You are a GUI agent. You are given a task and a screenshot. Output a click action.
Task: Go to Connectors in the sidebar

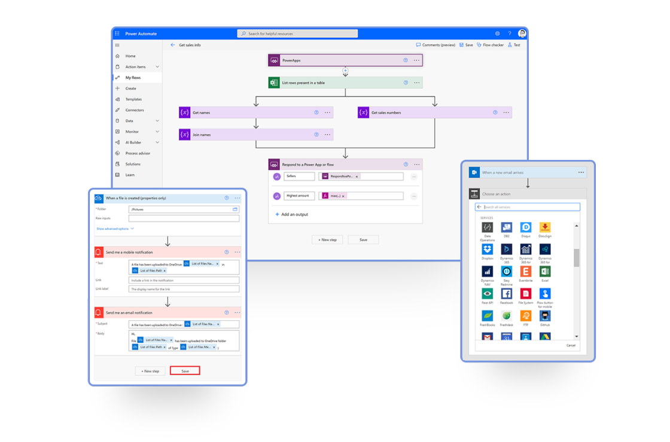point(134,110)
